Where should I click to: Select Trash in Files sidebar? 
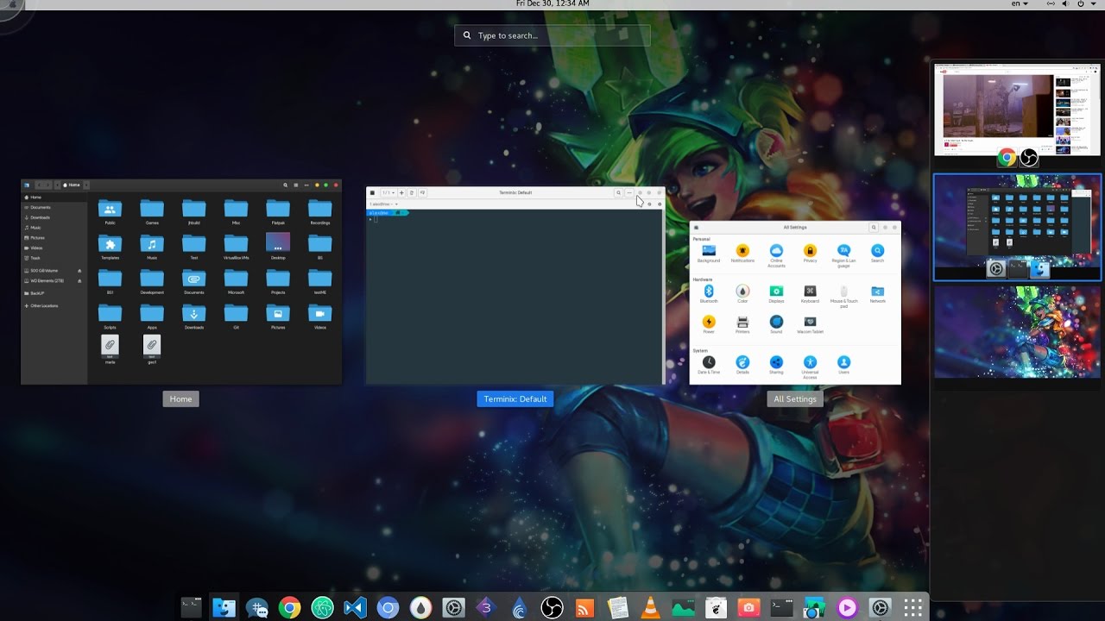point(54,258)
